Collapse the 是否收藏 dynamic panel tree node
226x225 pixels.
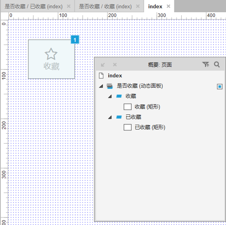[101, 86]
